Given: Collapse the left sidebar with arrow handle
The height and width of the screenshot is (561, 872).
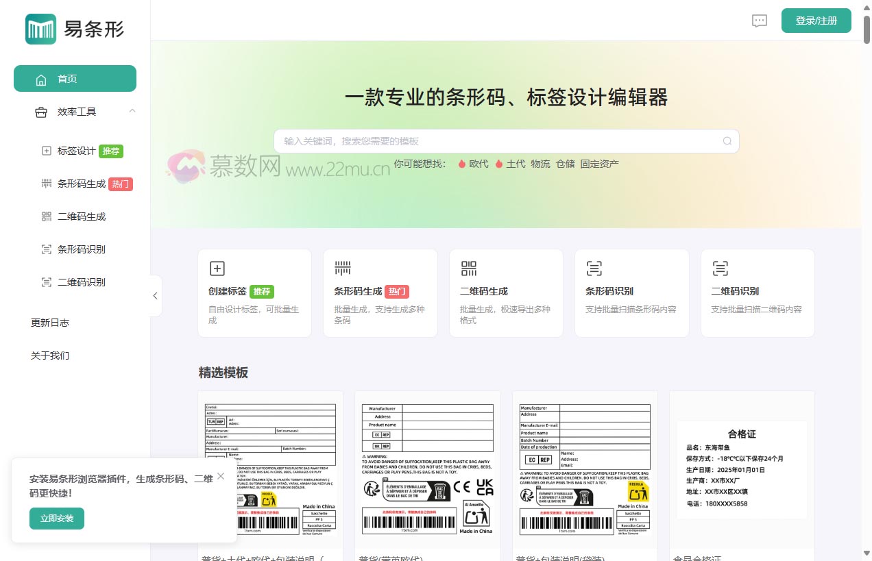Looking at the screenshot, I should (x=155, y=296).
